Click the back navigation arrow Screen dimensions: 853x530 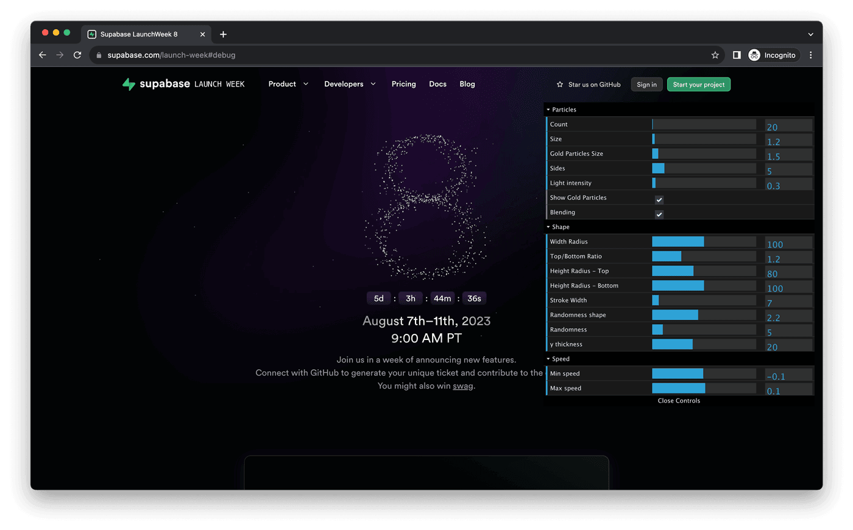(42, 55)
